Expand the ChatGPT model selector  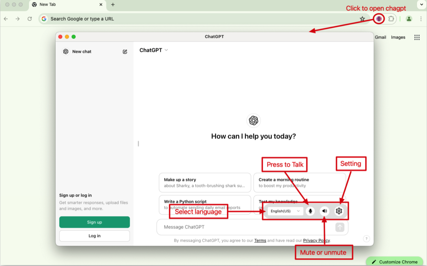coord(154,50)
